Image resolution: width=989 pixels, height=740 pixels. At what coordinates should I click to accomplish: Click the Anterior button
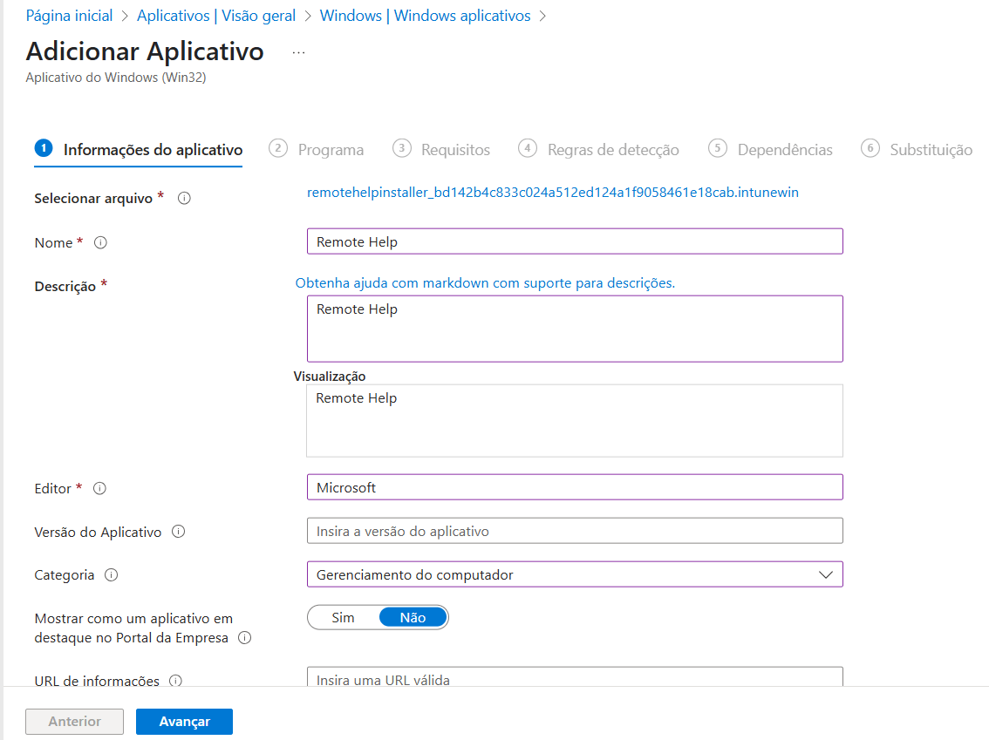pos(74,722)
